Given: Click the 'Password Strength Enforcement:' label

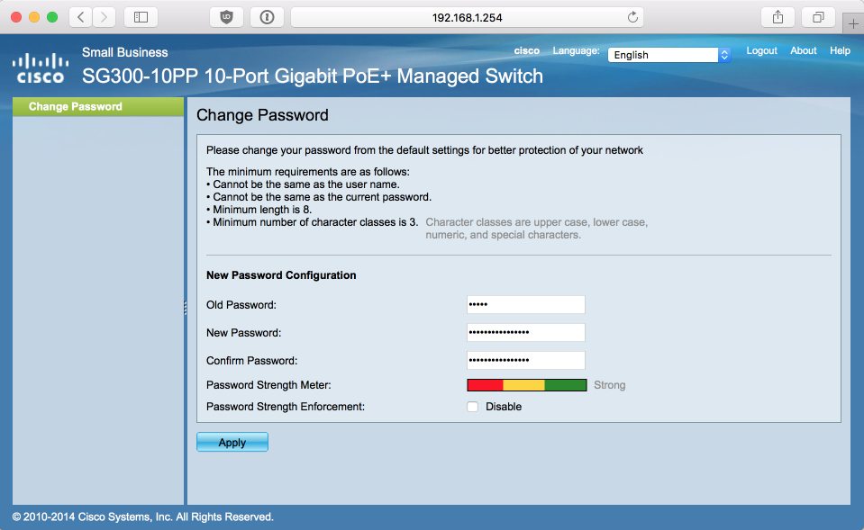Looking at the screenshot, I should pos(286,407).
